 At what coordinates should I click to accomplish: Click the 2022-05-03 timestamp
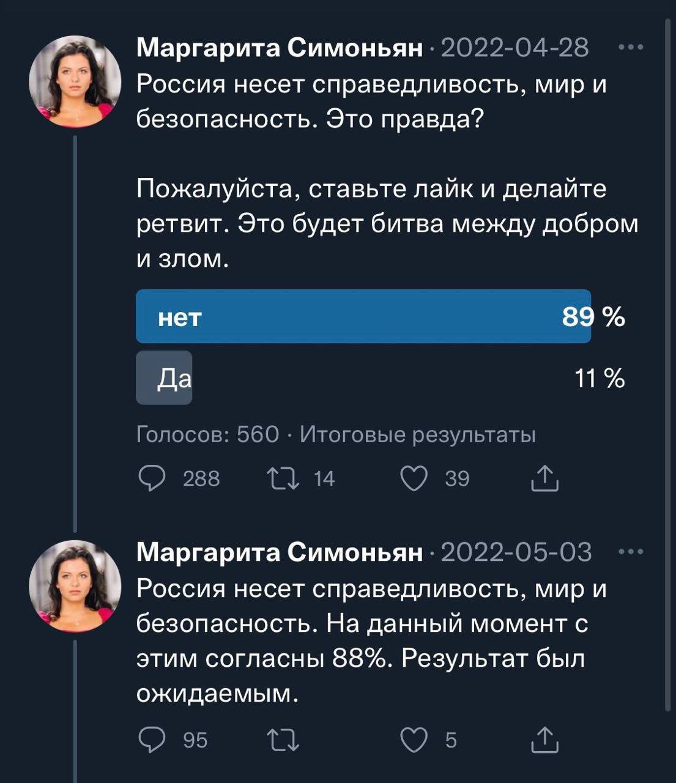click(516, 552)
